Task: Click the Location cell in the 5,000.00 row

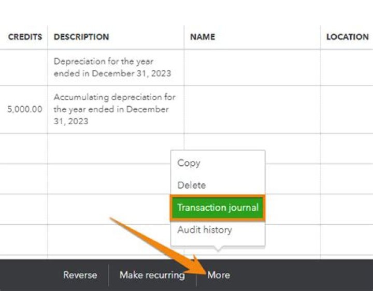Action: (347, 109)
